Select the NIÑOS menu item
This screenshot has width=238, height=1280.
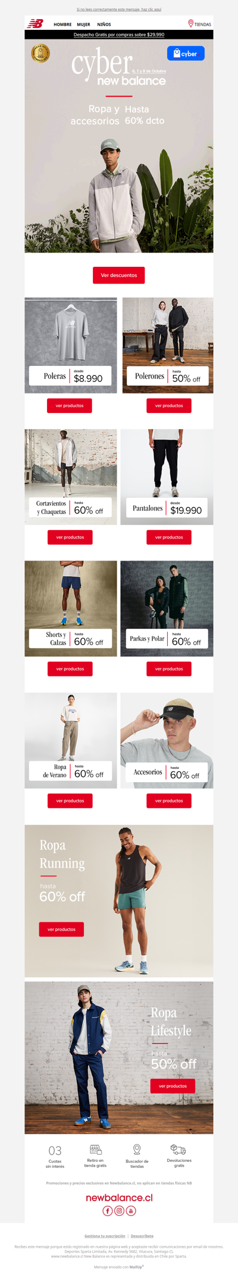(x=104, y=24)
